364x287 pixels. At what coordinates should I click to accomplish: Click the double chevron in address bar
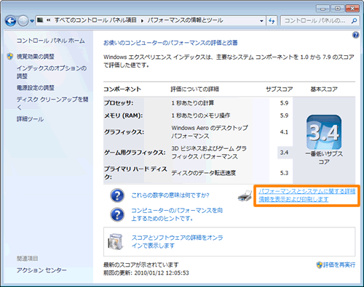point(49,20)
